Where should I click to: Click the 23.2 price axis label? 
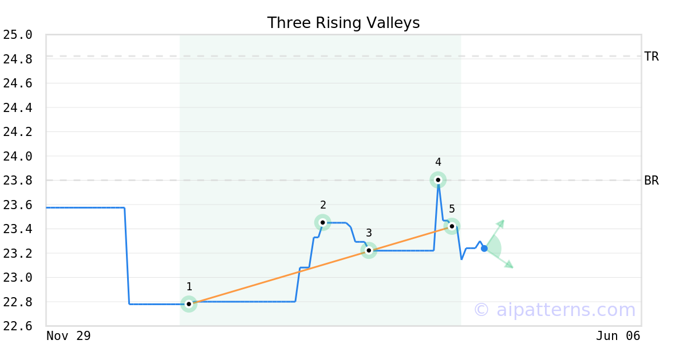18,253
